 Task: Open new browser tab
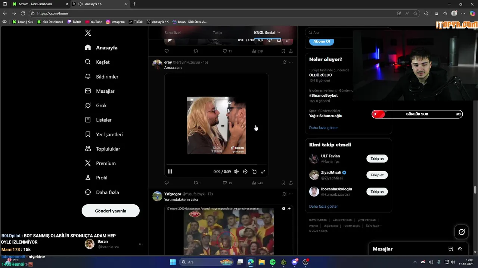(x=134, y=4)
